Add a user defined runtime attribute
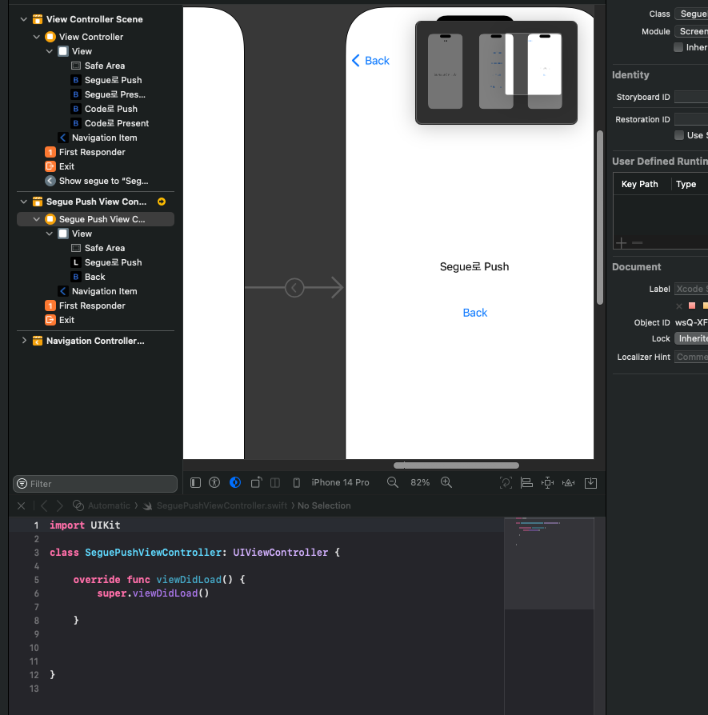Image resolution: width=708 pixels, height=715 pixels. pos(621,242)
